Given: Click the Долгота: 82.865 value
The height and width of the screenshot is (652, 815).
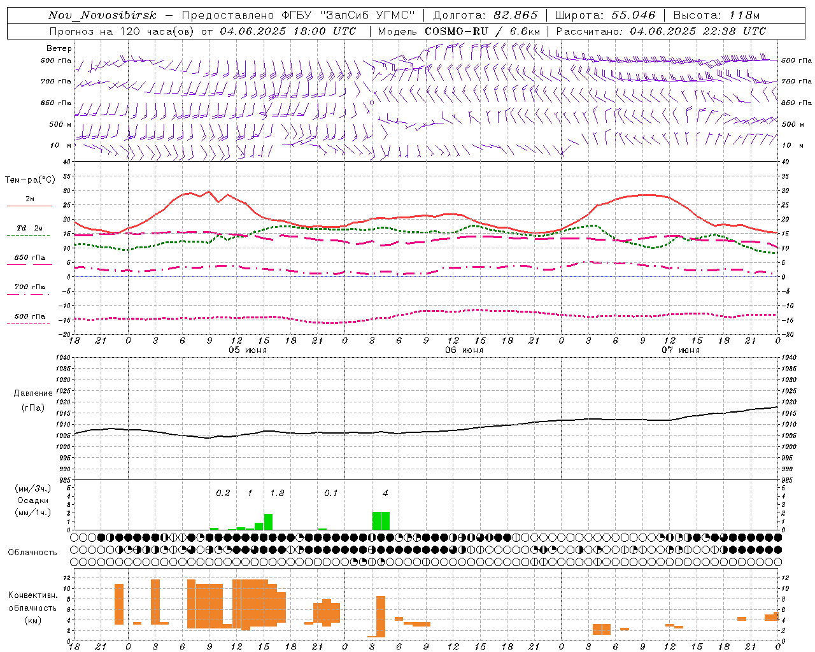Looking at the screenshot, I should (x=485, y=15).
